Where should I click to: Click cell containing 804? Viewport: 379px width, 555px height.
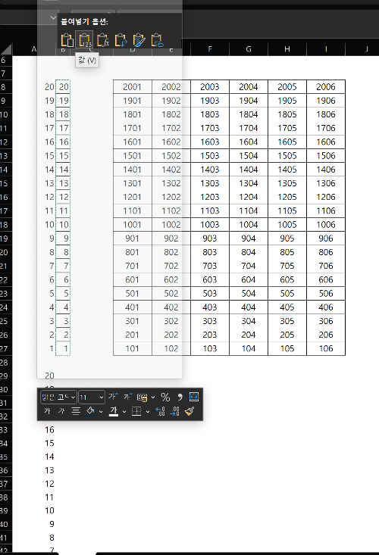coord(249,252)
